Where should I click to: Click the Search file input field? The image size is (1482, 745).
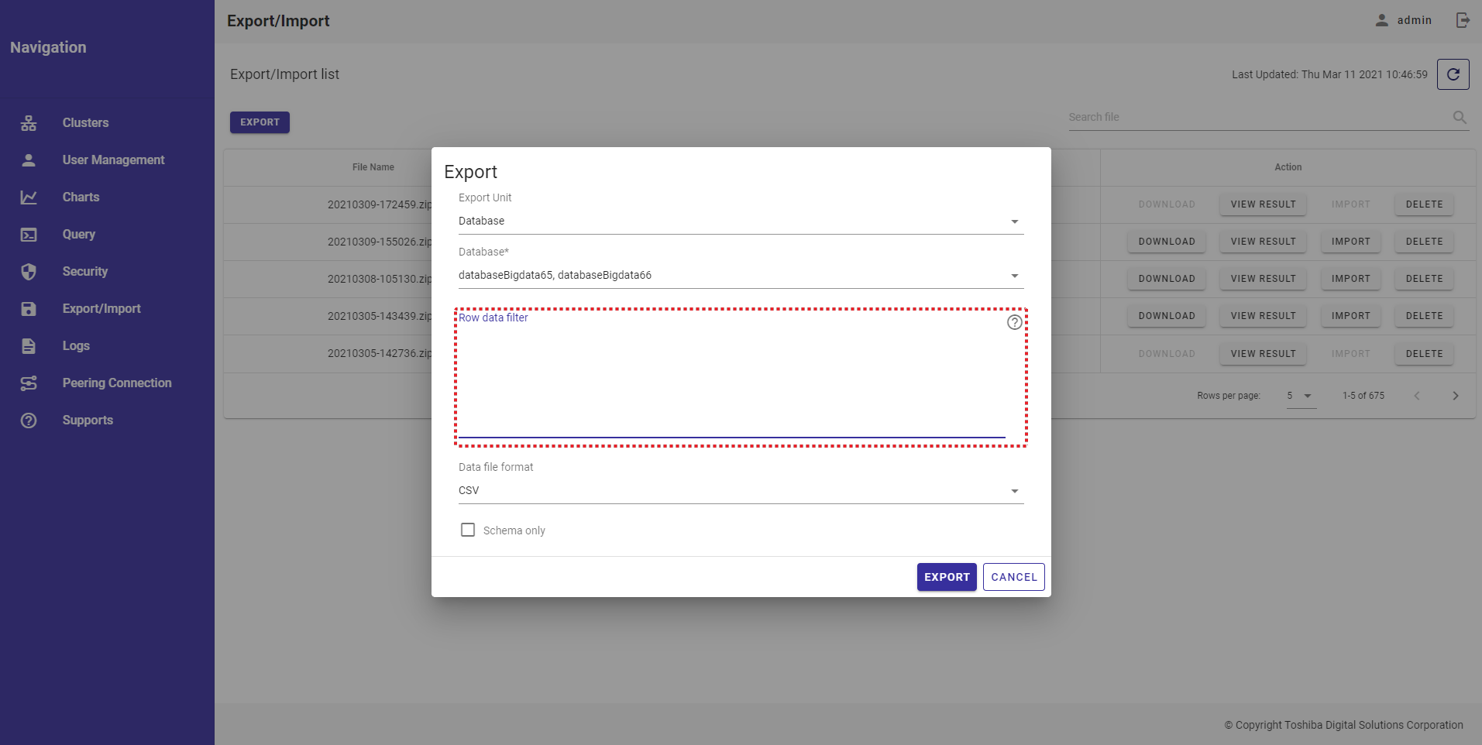pos(1259,118)
